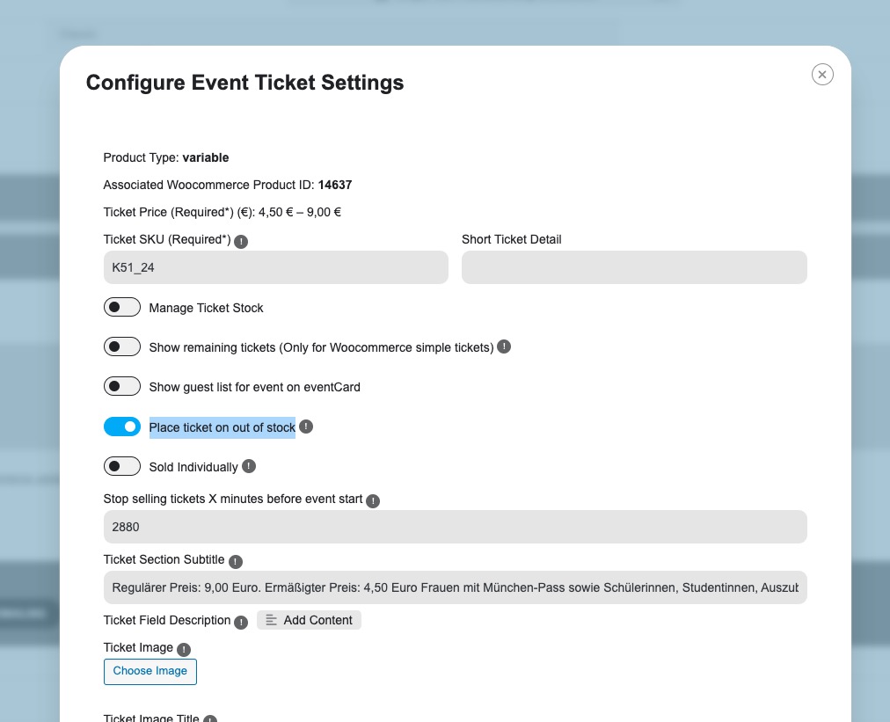This screenshot has height=722, width=890.
Task: Disable Place ticket on out of stock toggle
Action: pos(122,427)
